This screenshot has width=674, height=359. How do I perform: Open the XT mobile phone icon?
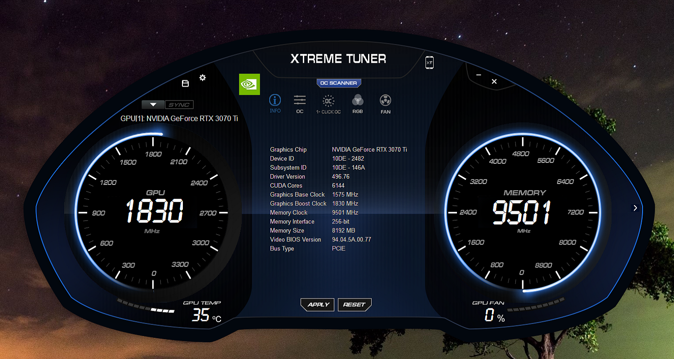tap(429, 63)
